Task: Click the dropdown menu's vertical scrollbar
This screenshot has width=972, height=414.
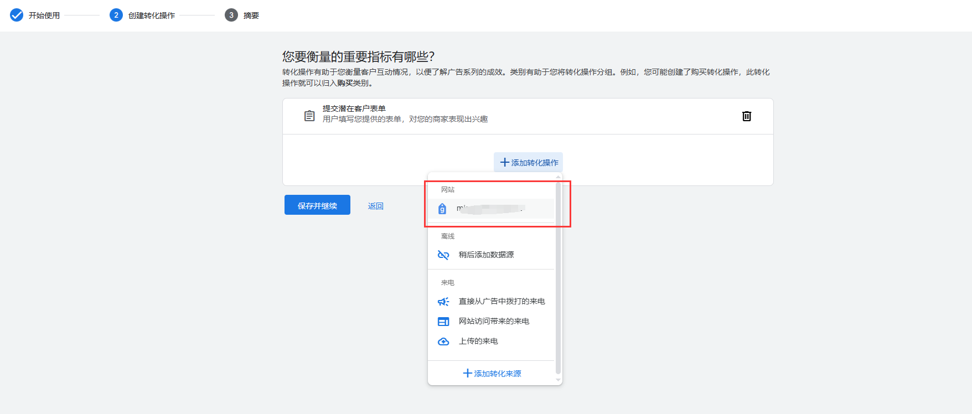Action: 558,277
